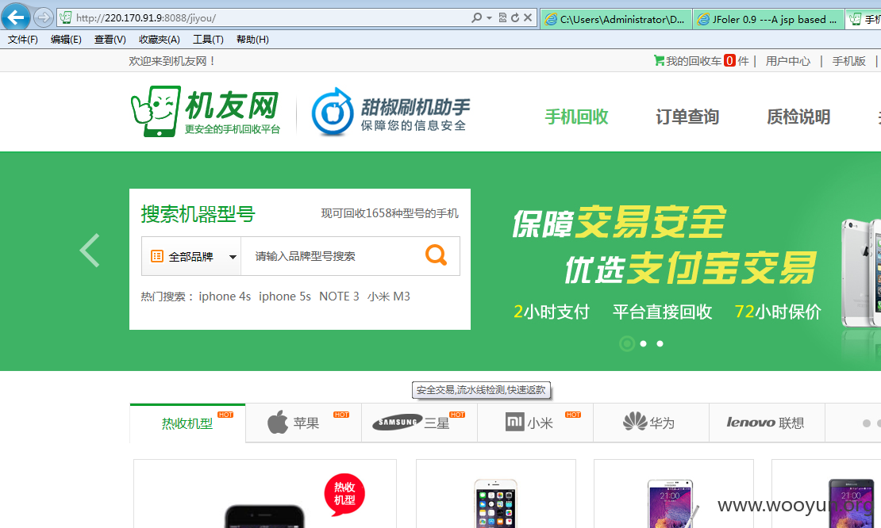Click hot search term NOTE 3
The height and width of the screenshot is (528, 881).
point(339,297)
